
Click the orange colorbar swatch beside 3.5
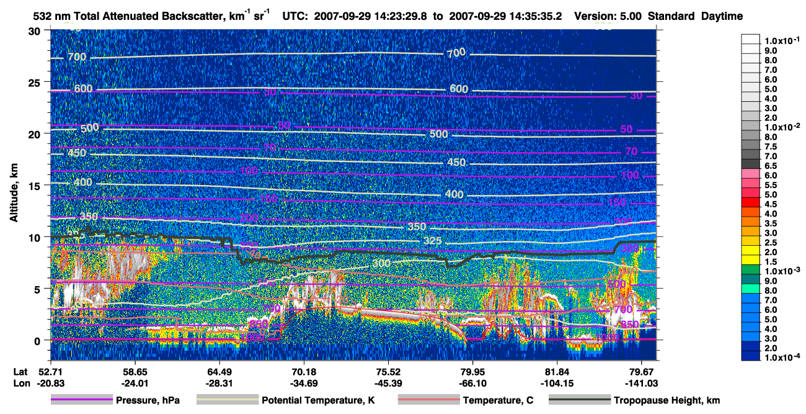coord(751,222)
